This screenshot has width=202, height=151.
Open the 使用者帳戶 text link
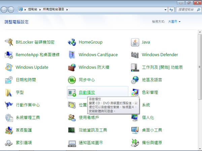point(89,118)
